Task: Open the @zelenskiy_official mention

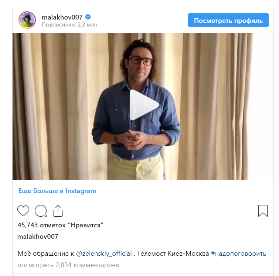Action: (104, 254)
